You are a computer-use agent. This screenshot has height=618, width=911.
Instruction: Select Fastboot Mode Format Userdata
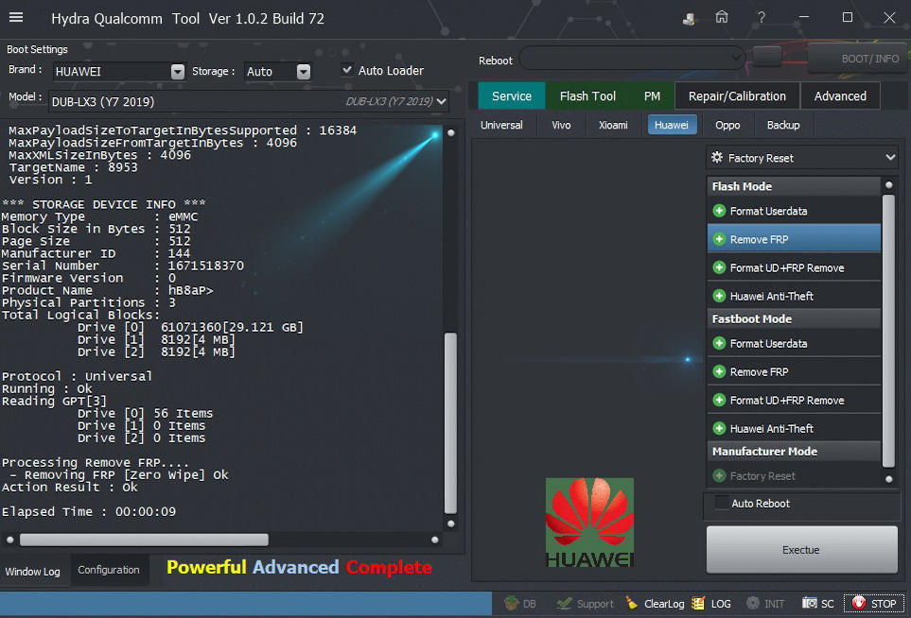point(794,344)
